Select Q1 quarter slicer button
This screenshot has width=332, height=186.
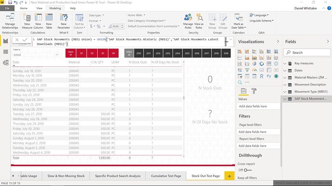click(81, 53)
